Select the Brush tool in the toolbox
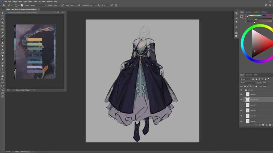The width and height of the screenshot is (273, 153). click(x=2, y=39)
